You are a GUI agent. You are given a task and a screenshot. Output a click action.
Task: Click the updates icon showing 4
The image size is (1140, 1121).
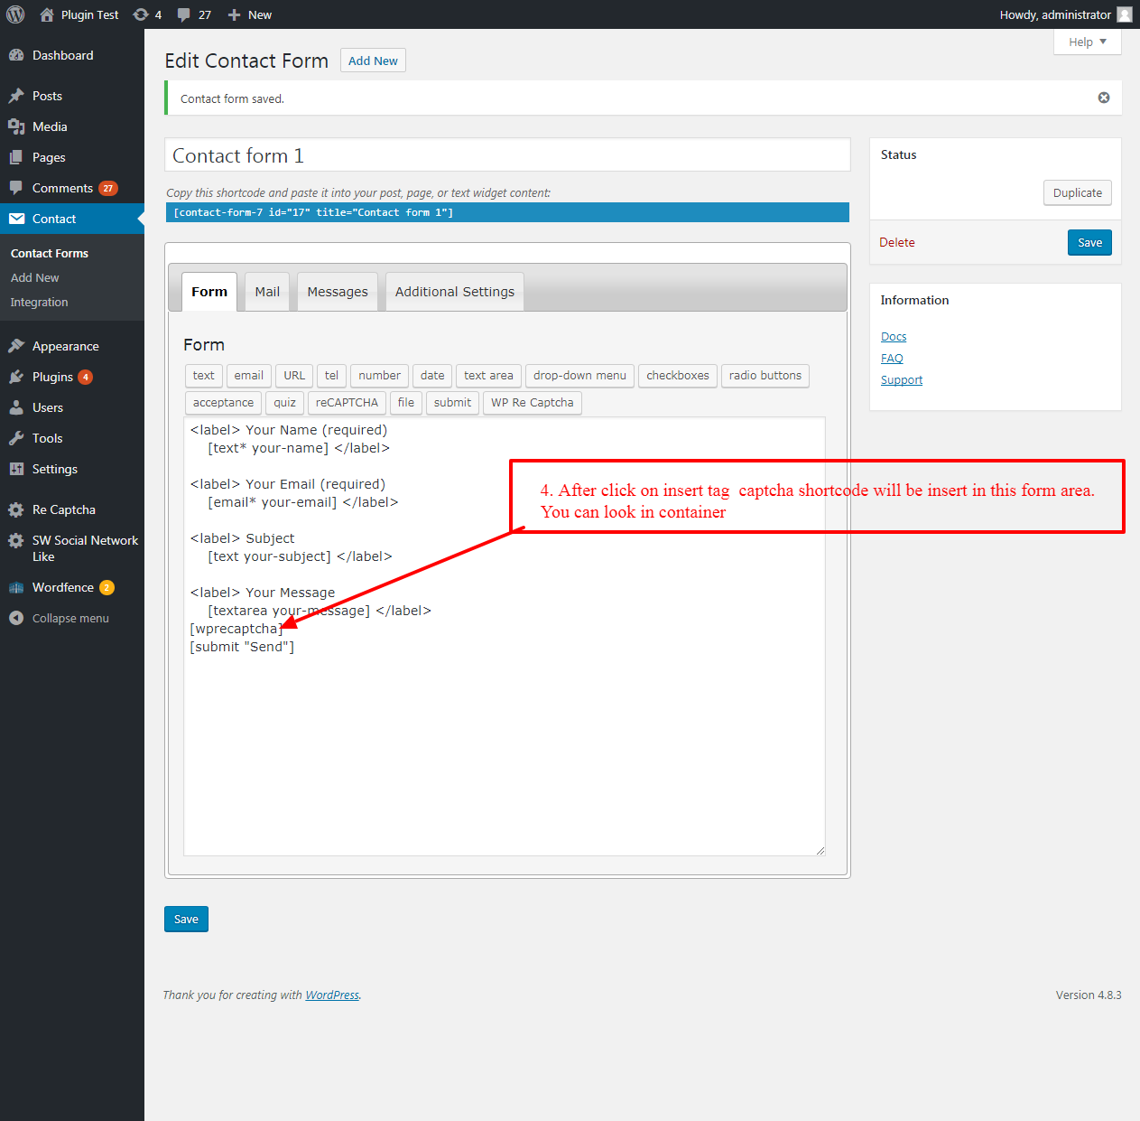point(141,14)
